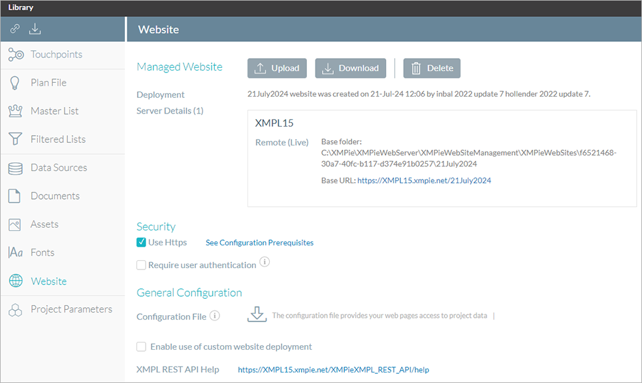Click the link icon in Library toolbar

pyautogui.click(x=15, y=29)
